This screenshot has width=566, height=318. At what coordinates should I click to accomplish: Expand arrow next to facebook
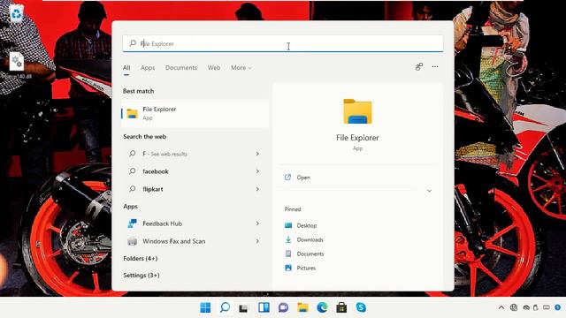pyautogui.click(x=257, y=171)
